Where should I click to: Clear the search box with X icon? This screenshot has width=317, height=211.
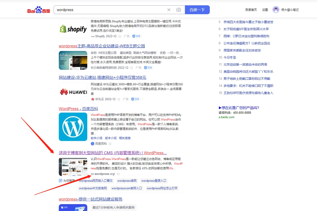169,10
